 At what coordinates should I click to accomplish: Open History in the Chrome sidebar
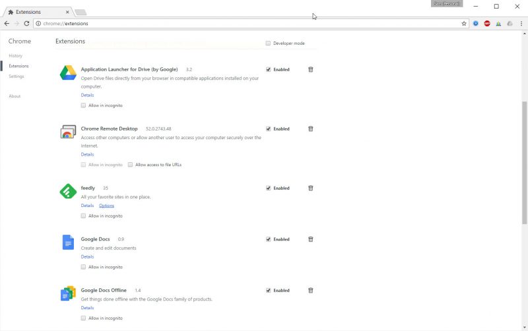coord(15,55)
